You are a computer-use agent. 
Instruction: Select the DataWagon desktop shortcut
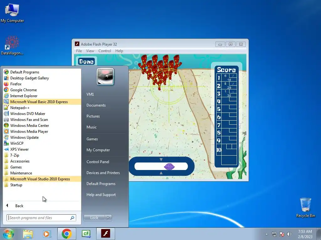point(12,45)
